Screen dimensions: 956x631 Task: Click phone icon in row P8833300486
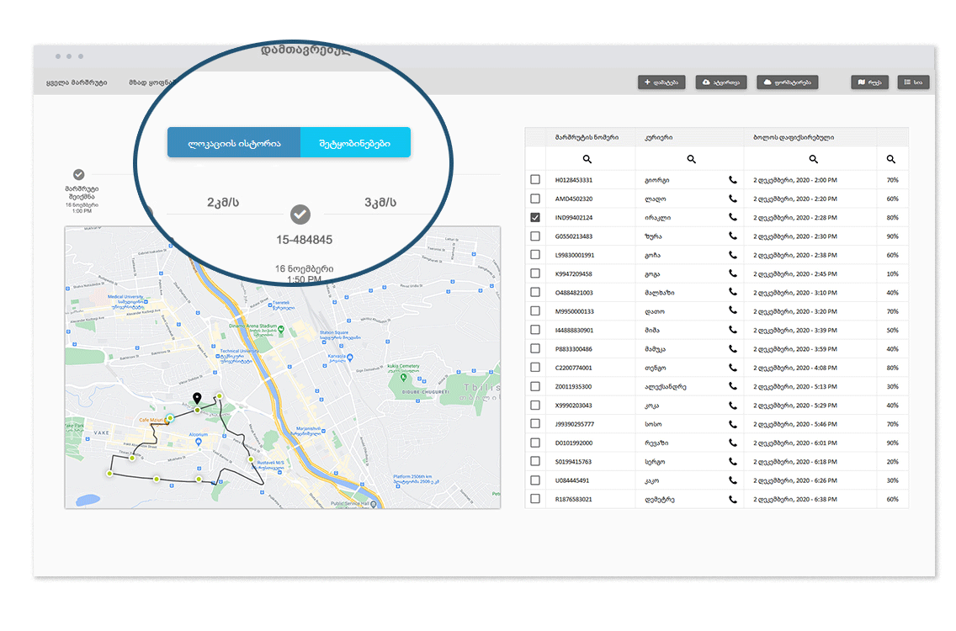(732, 348)
